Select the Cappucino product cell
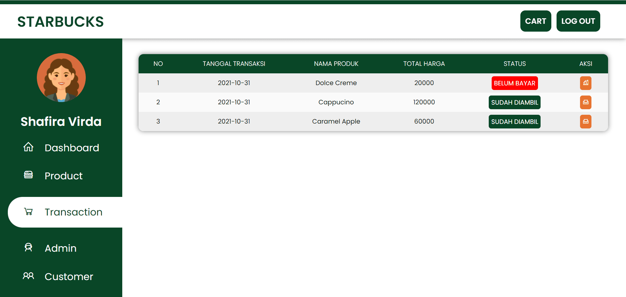 [x=336, y=102]
